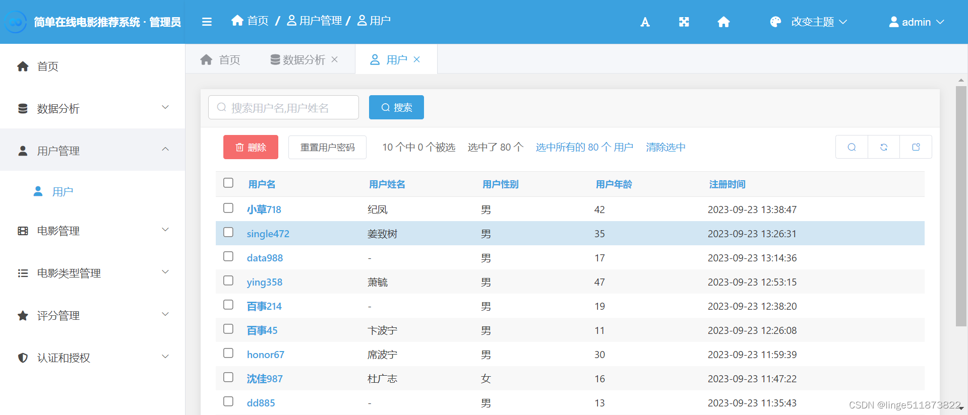Viewport: 968px width, 415px height.
Task: Open user honor67 link
Action: (265, 355)
